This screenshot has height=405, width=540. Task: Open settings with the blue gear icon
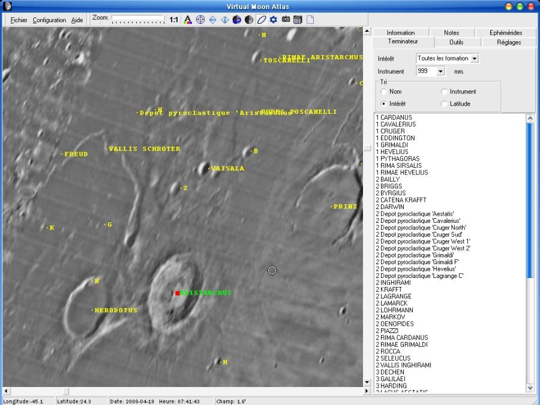[274, 20]
